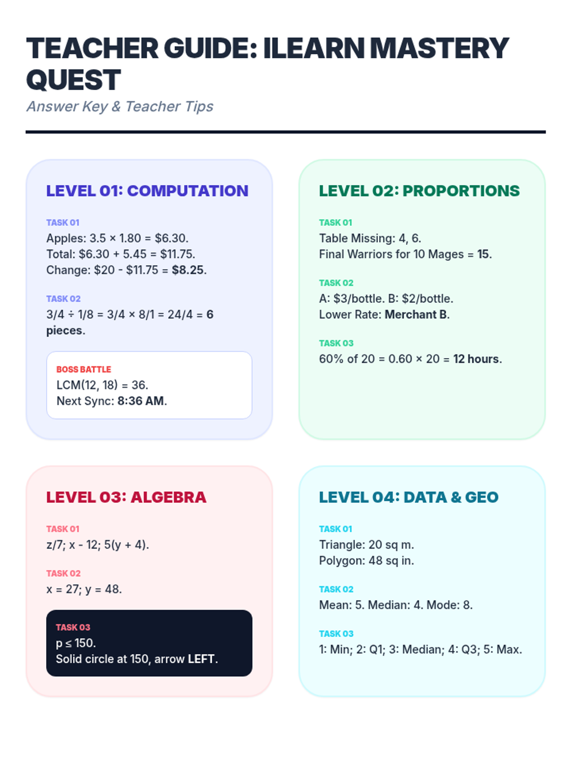The height and width of the screenshot is (762, 571).
Task: Click the Triangle: 20 sq m line
Action: 366,545
